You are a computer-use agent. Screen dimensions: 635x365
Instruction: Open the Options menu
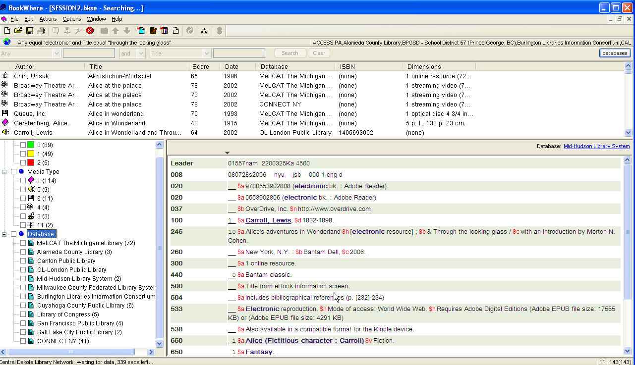[x=71, y=19]
